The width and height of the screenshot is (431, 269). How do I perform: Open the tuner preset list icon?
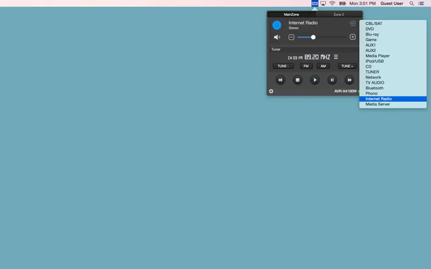(x=336, y=57)
